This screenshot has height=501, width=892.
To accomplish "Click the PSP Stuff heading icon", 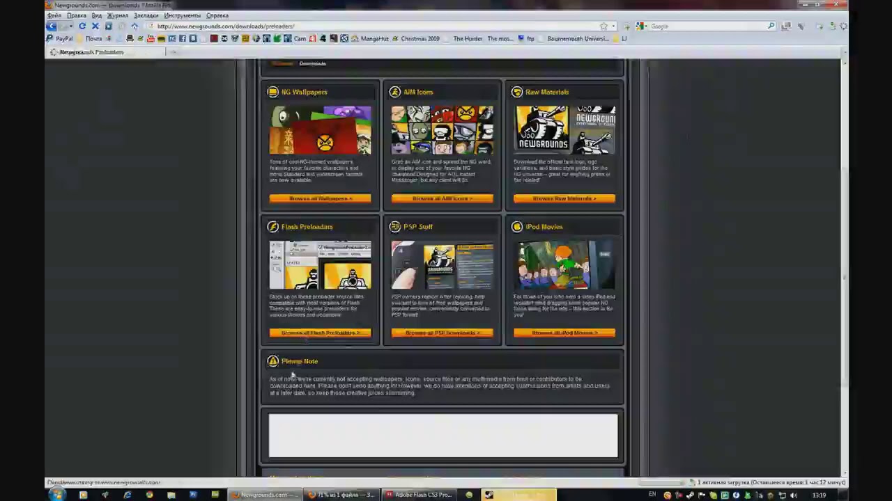I will [x=395, y=227].
